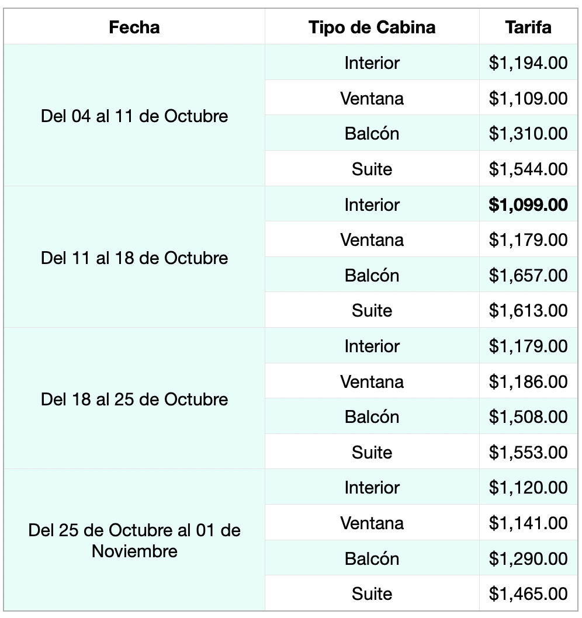Select the $1,290.00 Balcón fare cell
Screen dimensions: 582x618
[528, 558]
